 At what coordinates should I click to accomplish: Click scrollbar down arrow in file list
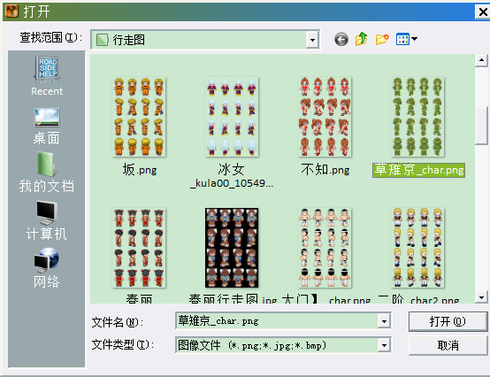481,297
